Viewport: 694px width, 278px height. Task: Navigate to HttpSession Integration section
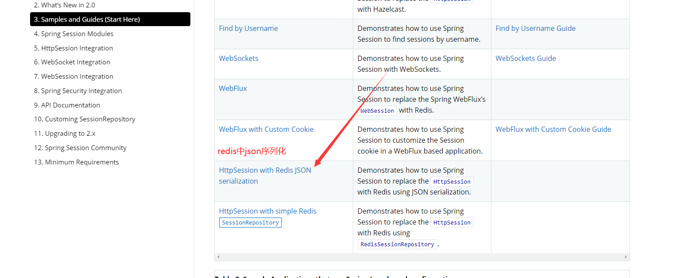click(73, 48)
